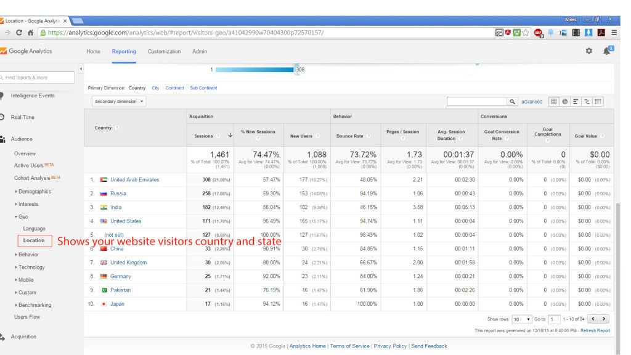
Task: Open the Admin tab
Action: point(200,52)
